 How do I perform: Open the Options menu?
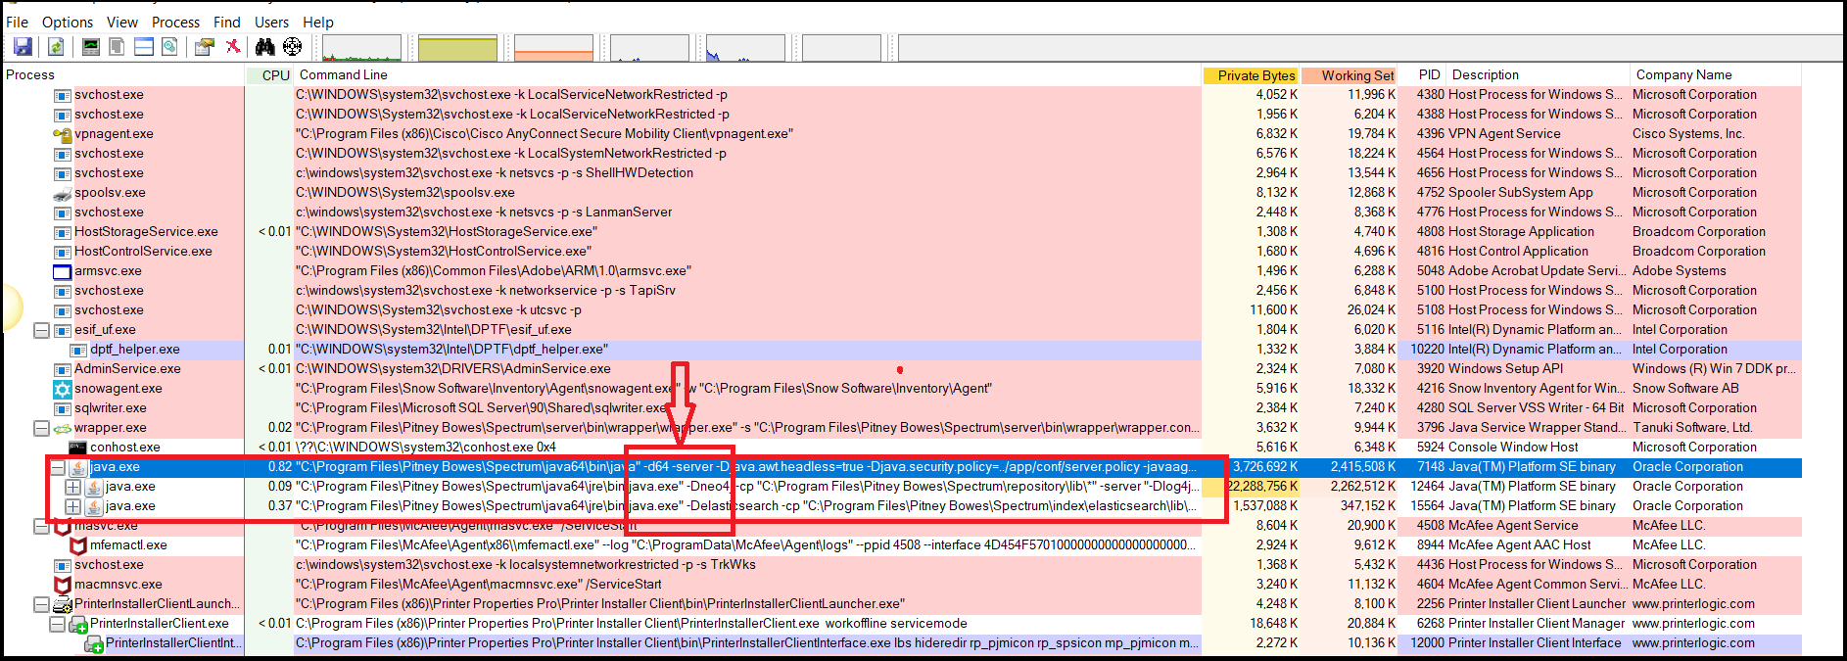click(x=68, y=22)
